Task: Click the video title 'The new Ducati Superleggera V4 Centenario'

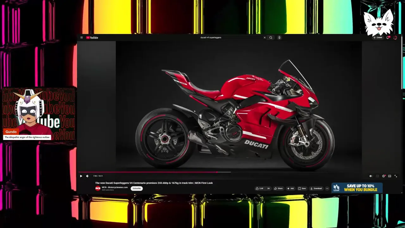Action: click(x=154, y=183)
